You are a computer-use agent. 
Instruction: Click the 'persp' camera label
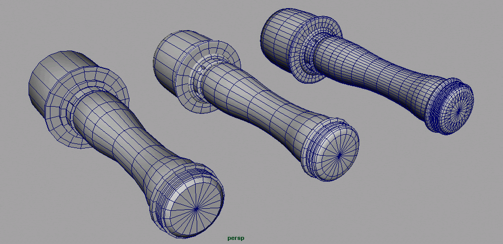tap(236, 238)
